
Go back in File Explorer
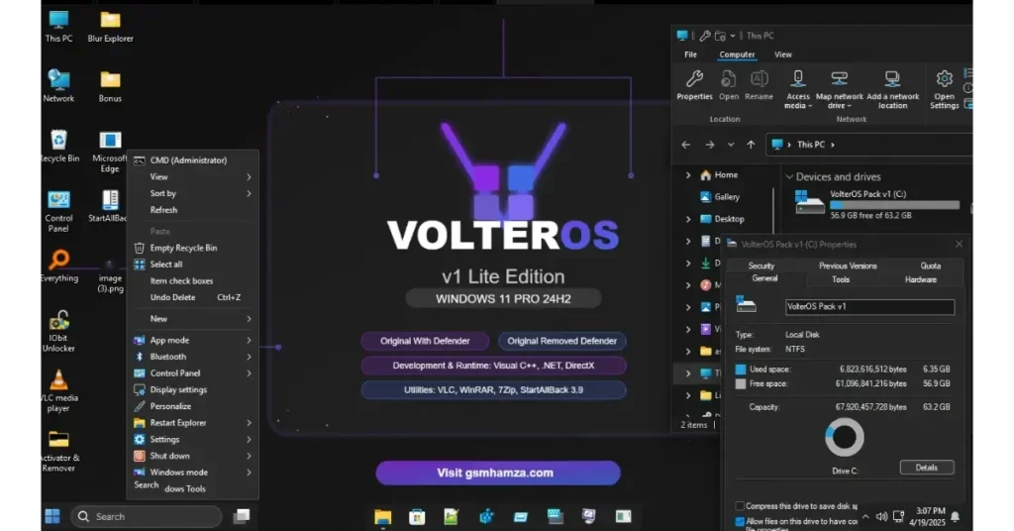686,145
